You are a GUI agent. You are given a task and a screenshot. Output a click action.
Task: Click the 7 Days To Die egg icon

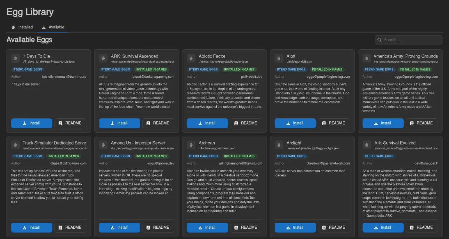[x=15, y=58]
